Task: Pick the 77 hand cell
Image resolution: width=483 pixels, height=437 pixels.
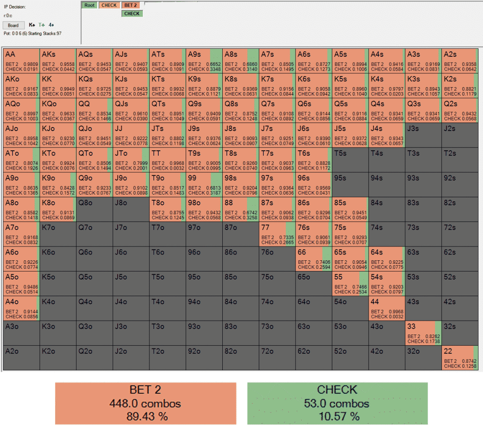Action: 277,234
